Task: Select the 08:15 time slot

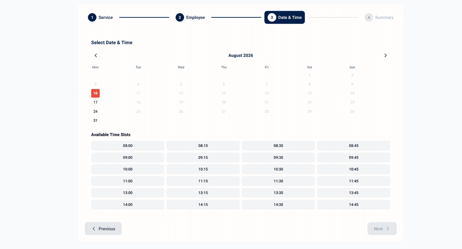Action: click(x=203, y=146)
